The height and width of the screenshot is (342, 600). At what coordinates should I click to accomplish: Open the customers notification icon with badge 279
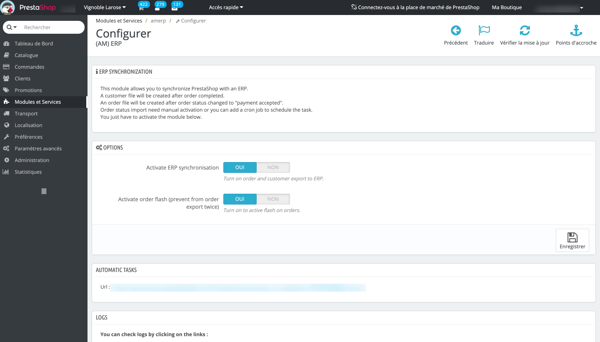[x=157, y=8]
